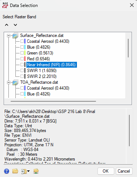Collapse the TOA_Reflectance.dat tree node
The height and width of the screenshot is (177, 137).
coord(8,83)
